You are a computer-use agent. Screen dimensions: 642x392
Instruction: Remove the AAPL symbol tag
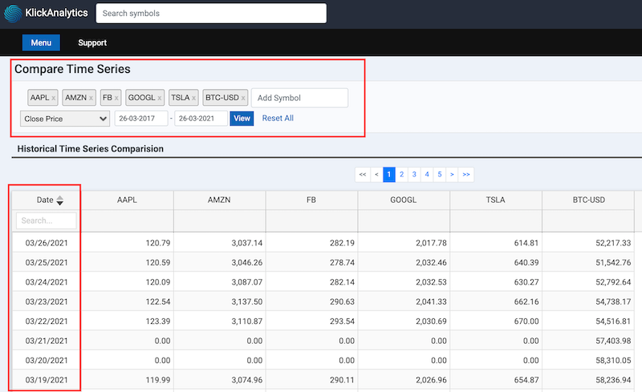(x=54, y=99)
